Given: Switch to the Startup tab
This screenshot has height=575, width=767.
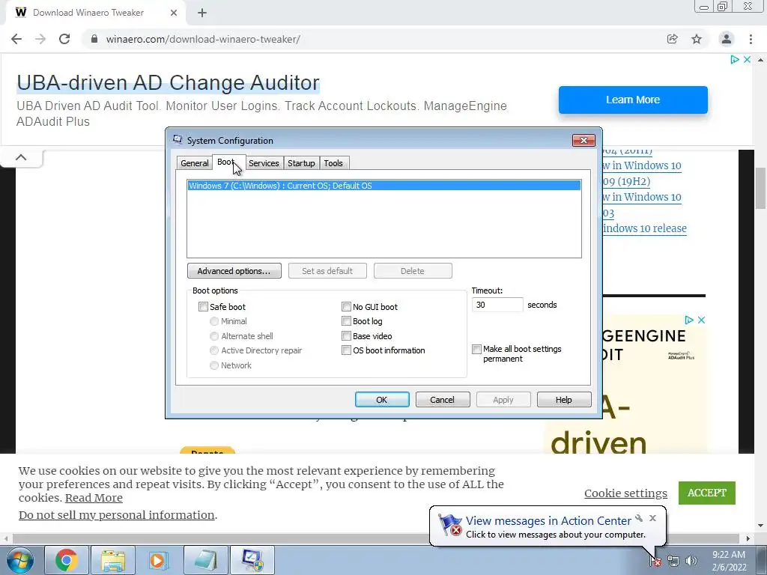Looking at the screenshot, I should click(301, 163).
